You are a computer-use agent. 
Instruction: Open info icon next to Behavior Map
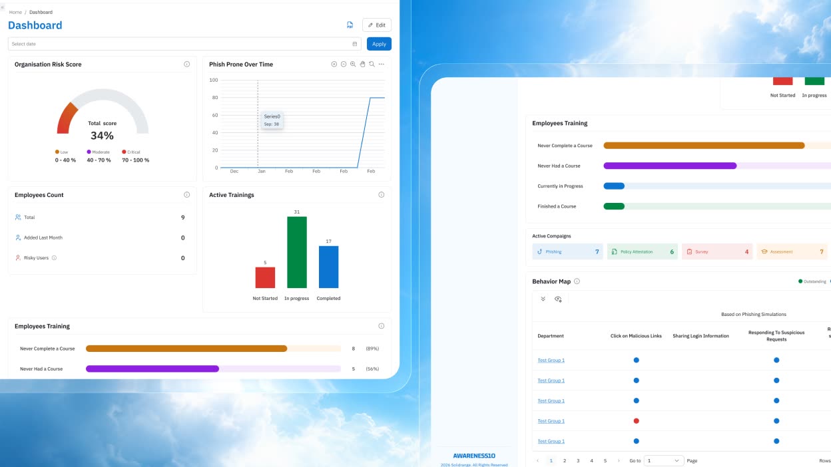[x=577, y=281]
